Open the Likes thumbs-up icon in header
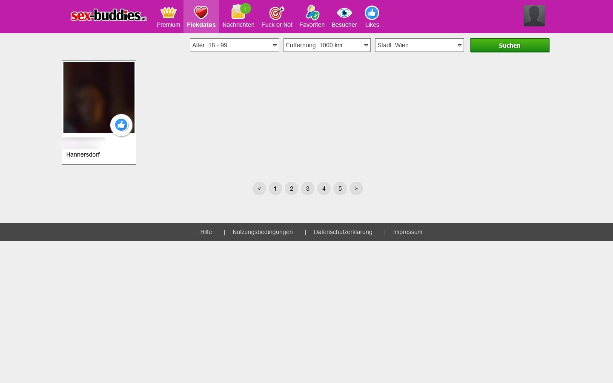Image resolution: width=613 pixels, height=383 pixels. point(372,13)
